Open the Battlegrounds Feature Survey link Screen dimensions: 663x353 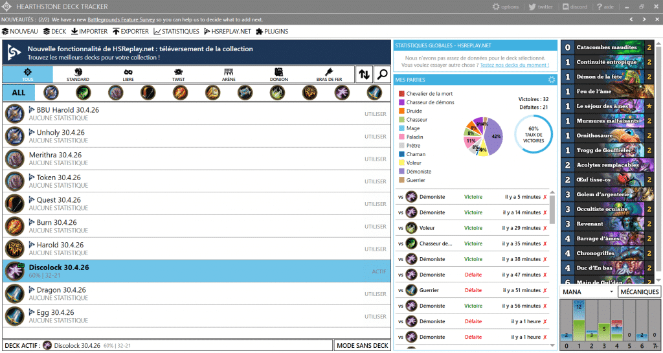(x=121, y=19)
